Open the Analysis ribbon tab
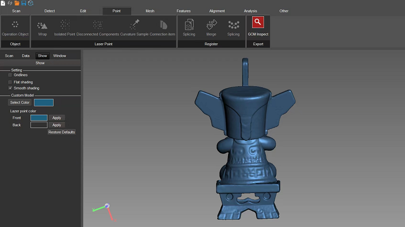This screenshot has height=227, width=405. pos(251,11)
